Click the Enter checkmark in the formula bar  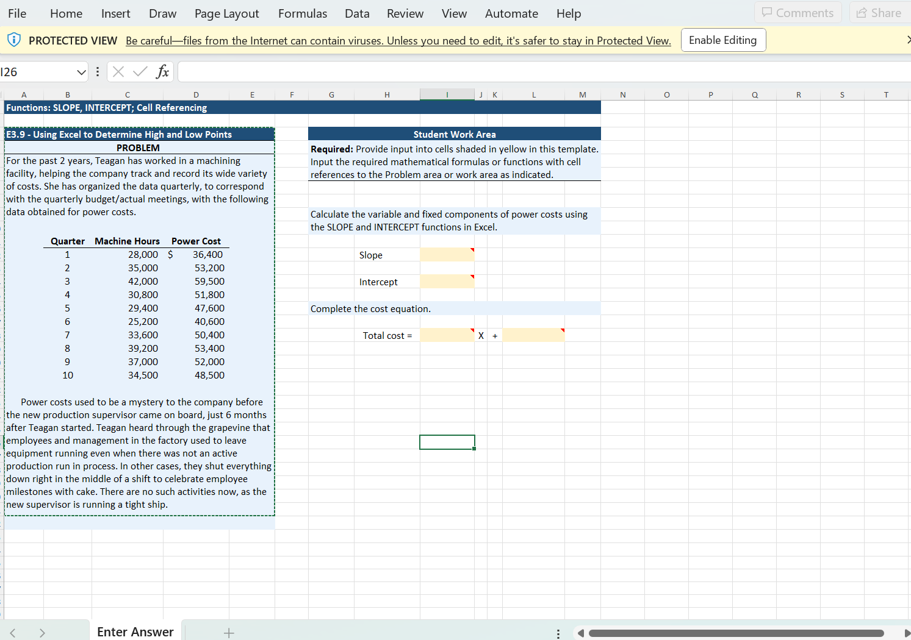coord(139,71)
